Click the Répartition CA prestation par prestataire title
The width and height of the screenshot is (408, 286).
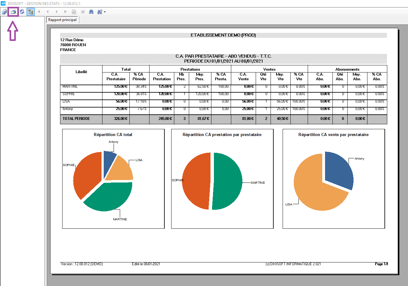coord(222,135)
